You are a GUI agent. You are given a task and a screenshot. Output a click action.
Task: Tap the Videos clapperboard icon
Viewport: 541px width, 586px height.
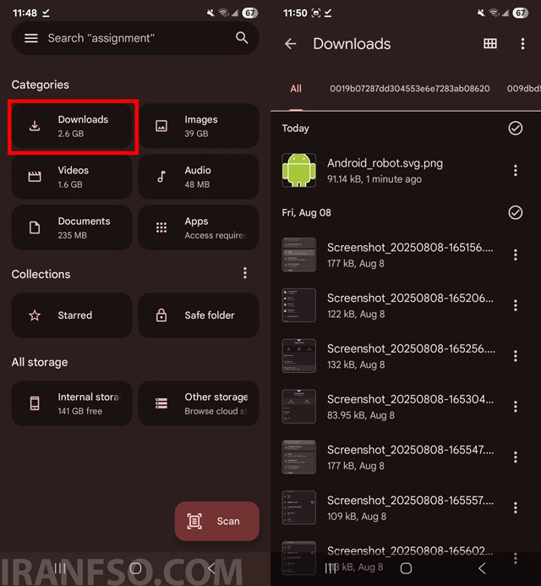[x=35, y=177]
